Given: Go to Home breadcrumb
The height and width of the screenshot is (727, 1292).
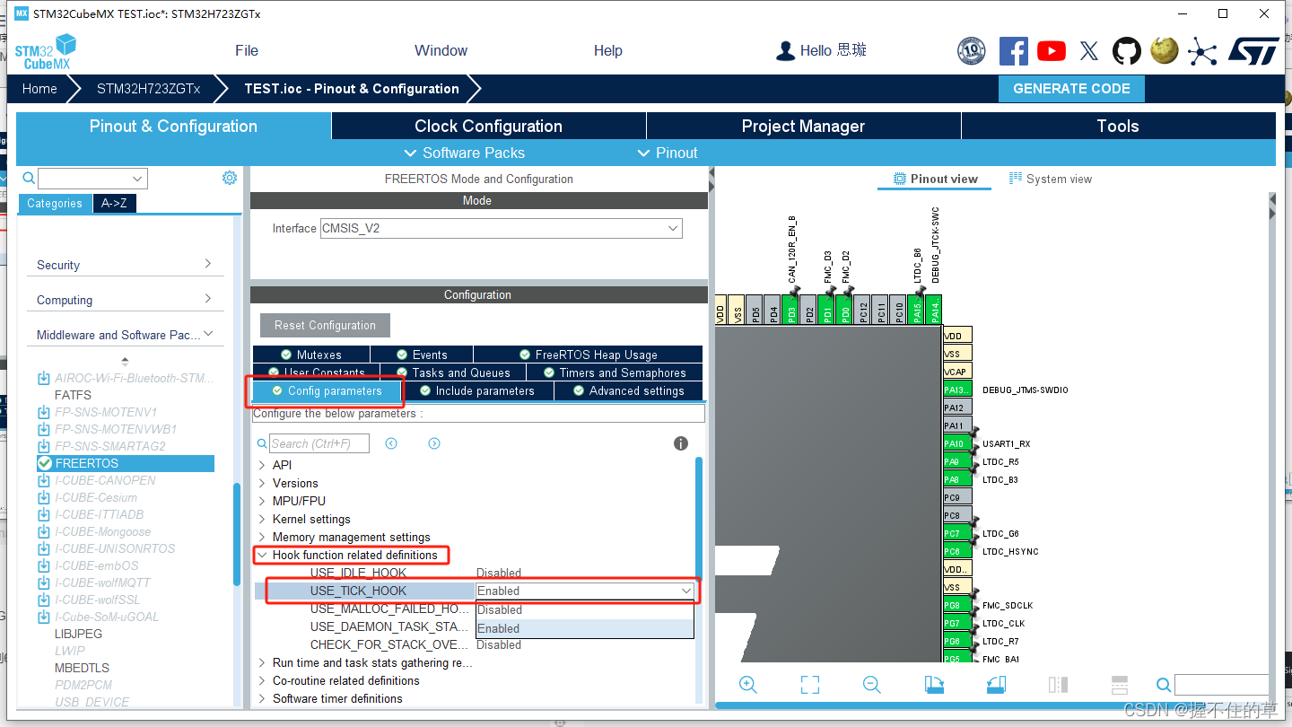Looking at the screenshot, I should (39, 89).
